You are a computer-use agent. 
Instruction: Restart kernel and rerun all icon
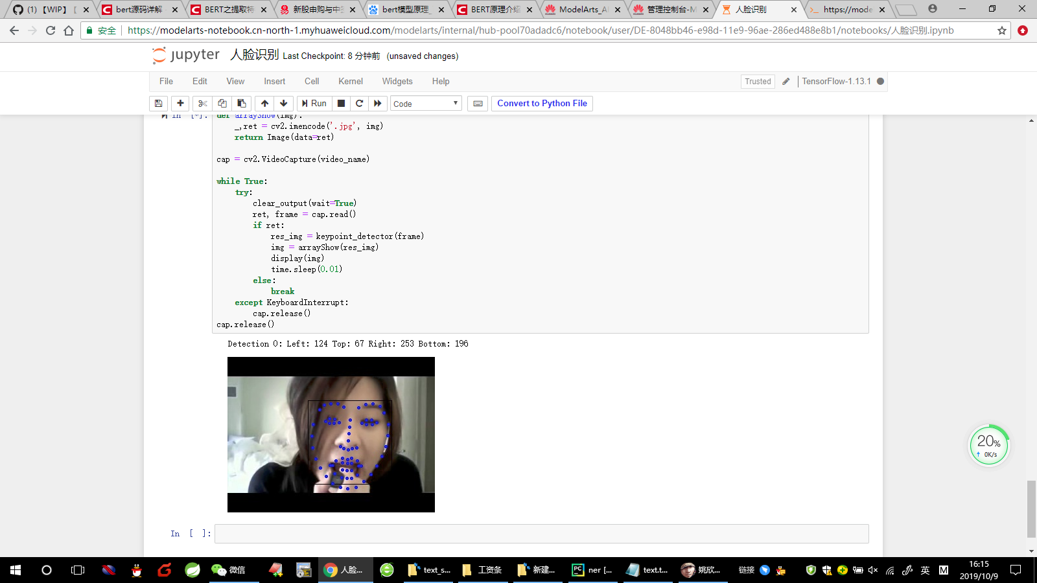click(x=378, y=104)
